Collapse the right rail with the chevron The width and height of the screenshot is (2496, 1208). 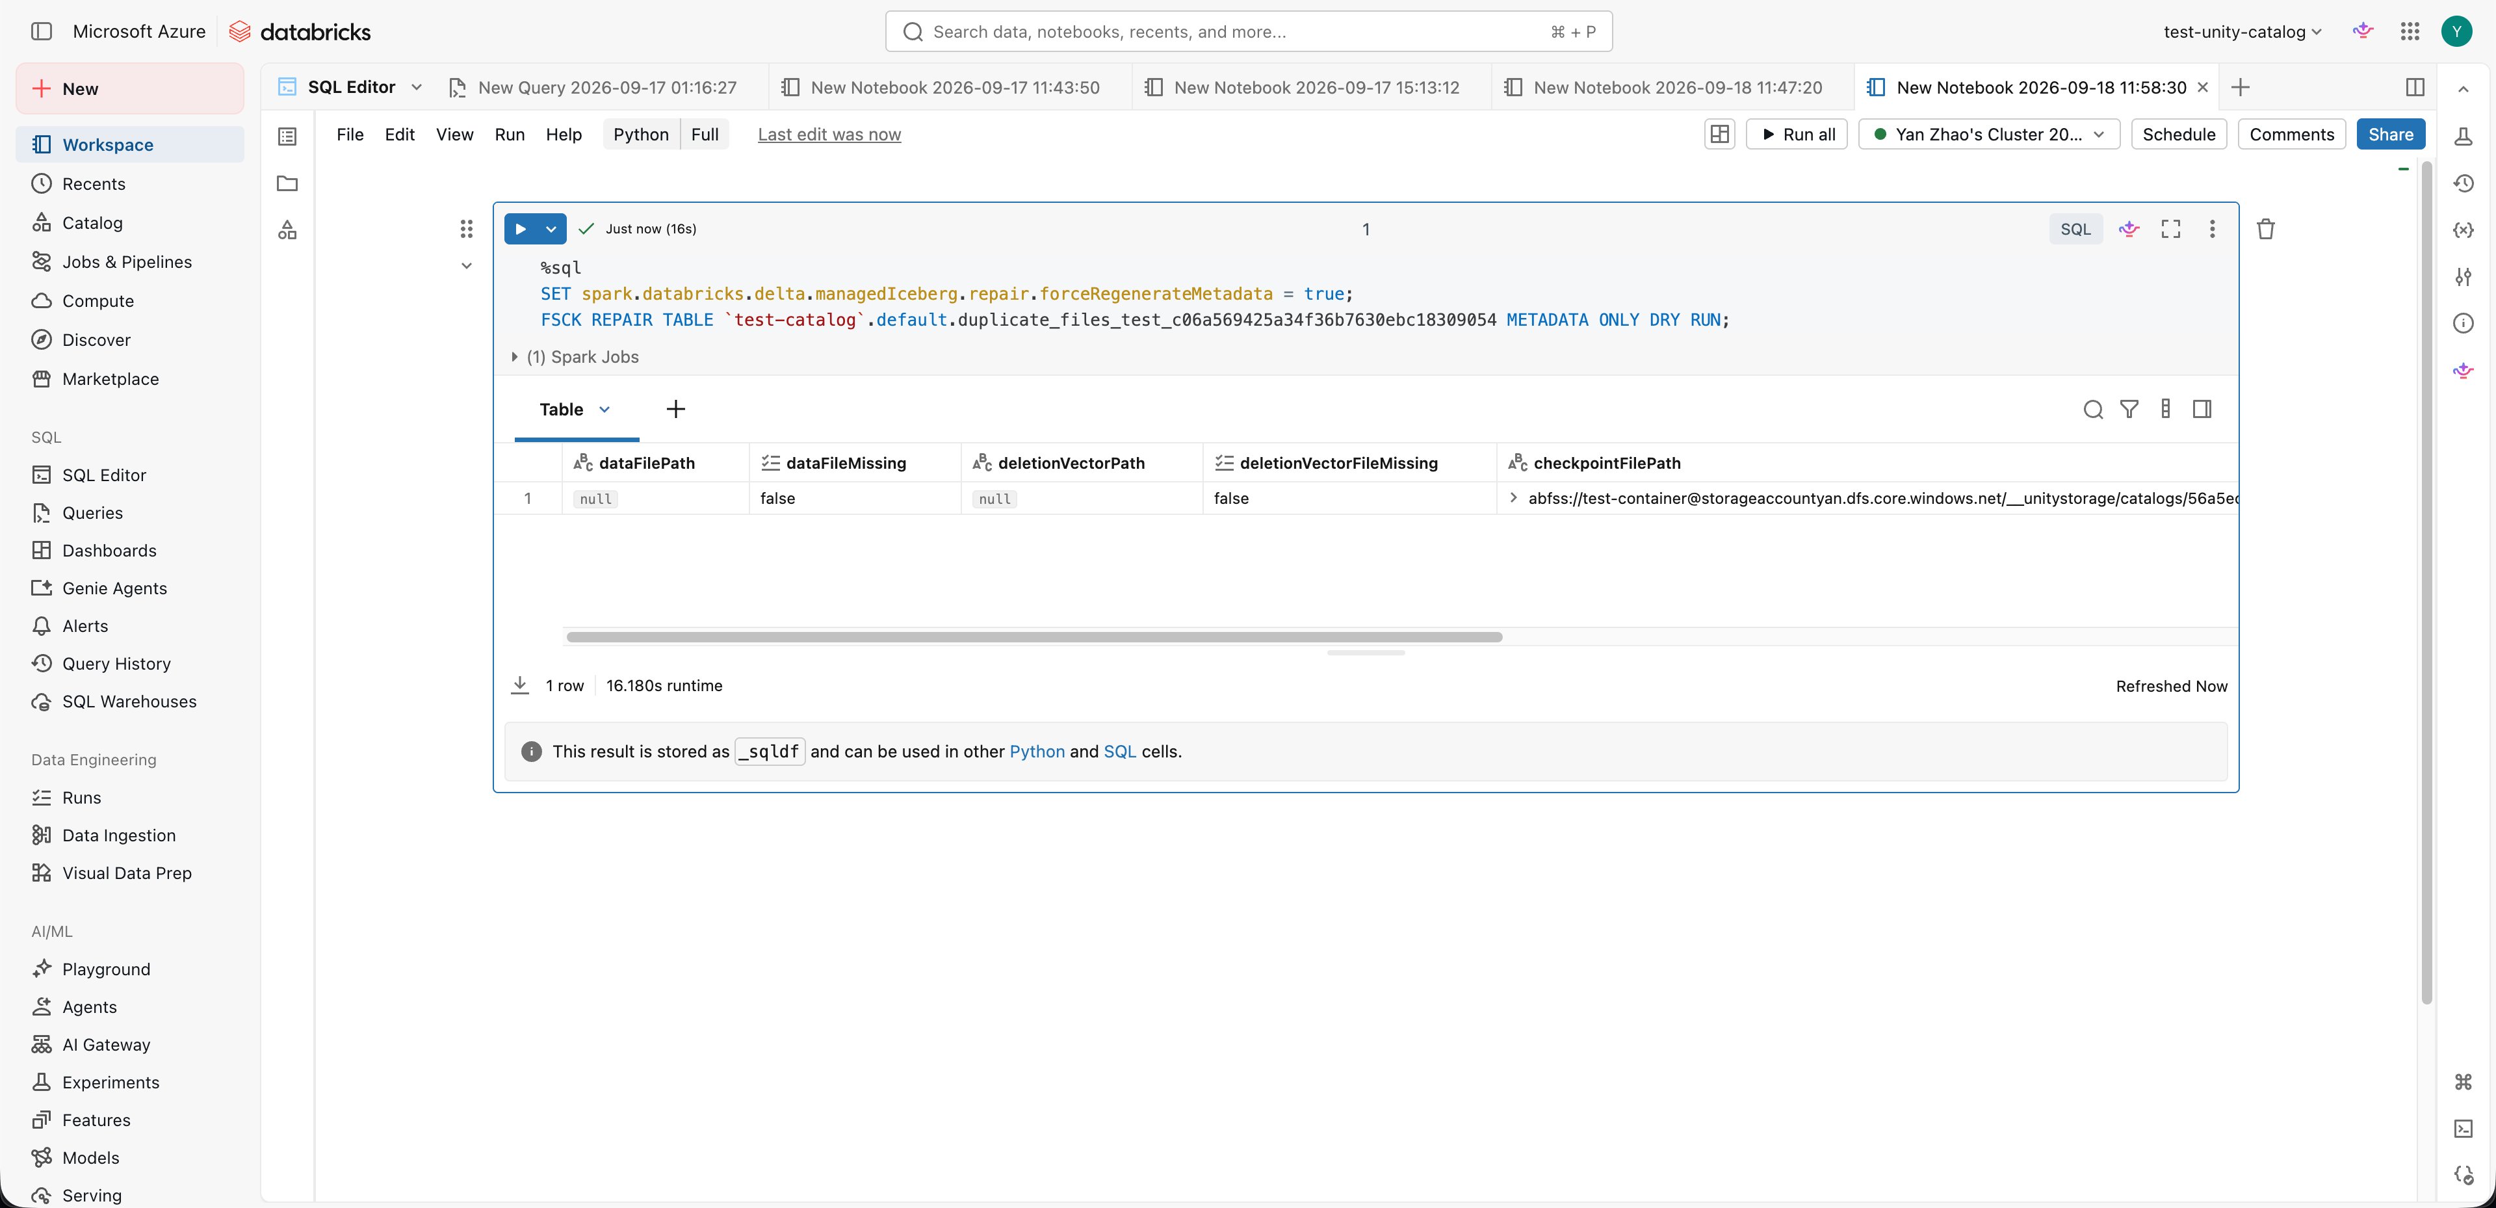2463,89
